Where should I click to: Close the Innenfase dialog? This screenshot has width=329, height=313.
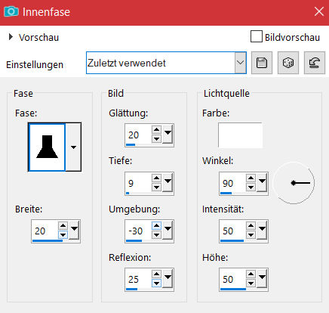point(319,11)
